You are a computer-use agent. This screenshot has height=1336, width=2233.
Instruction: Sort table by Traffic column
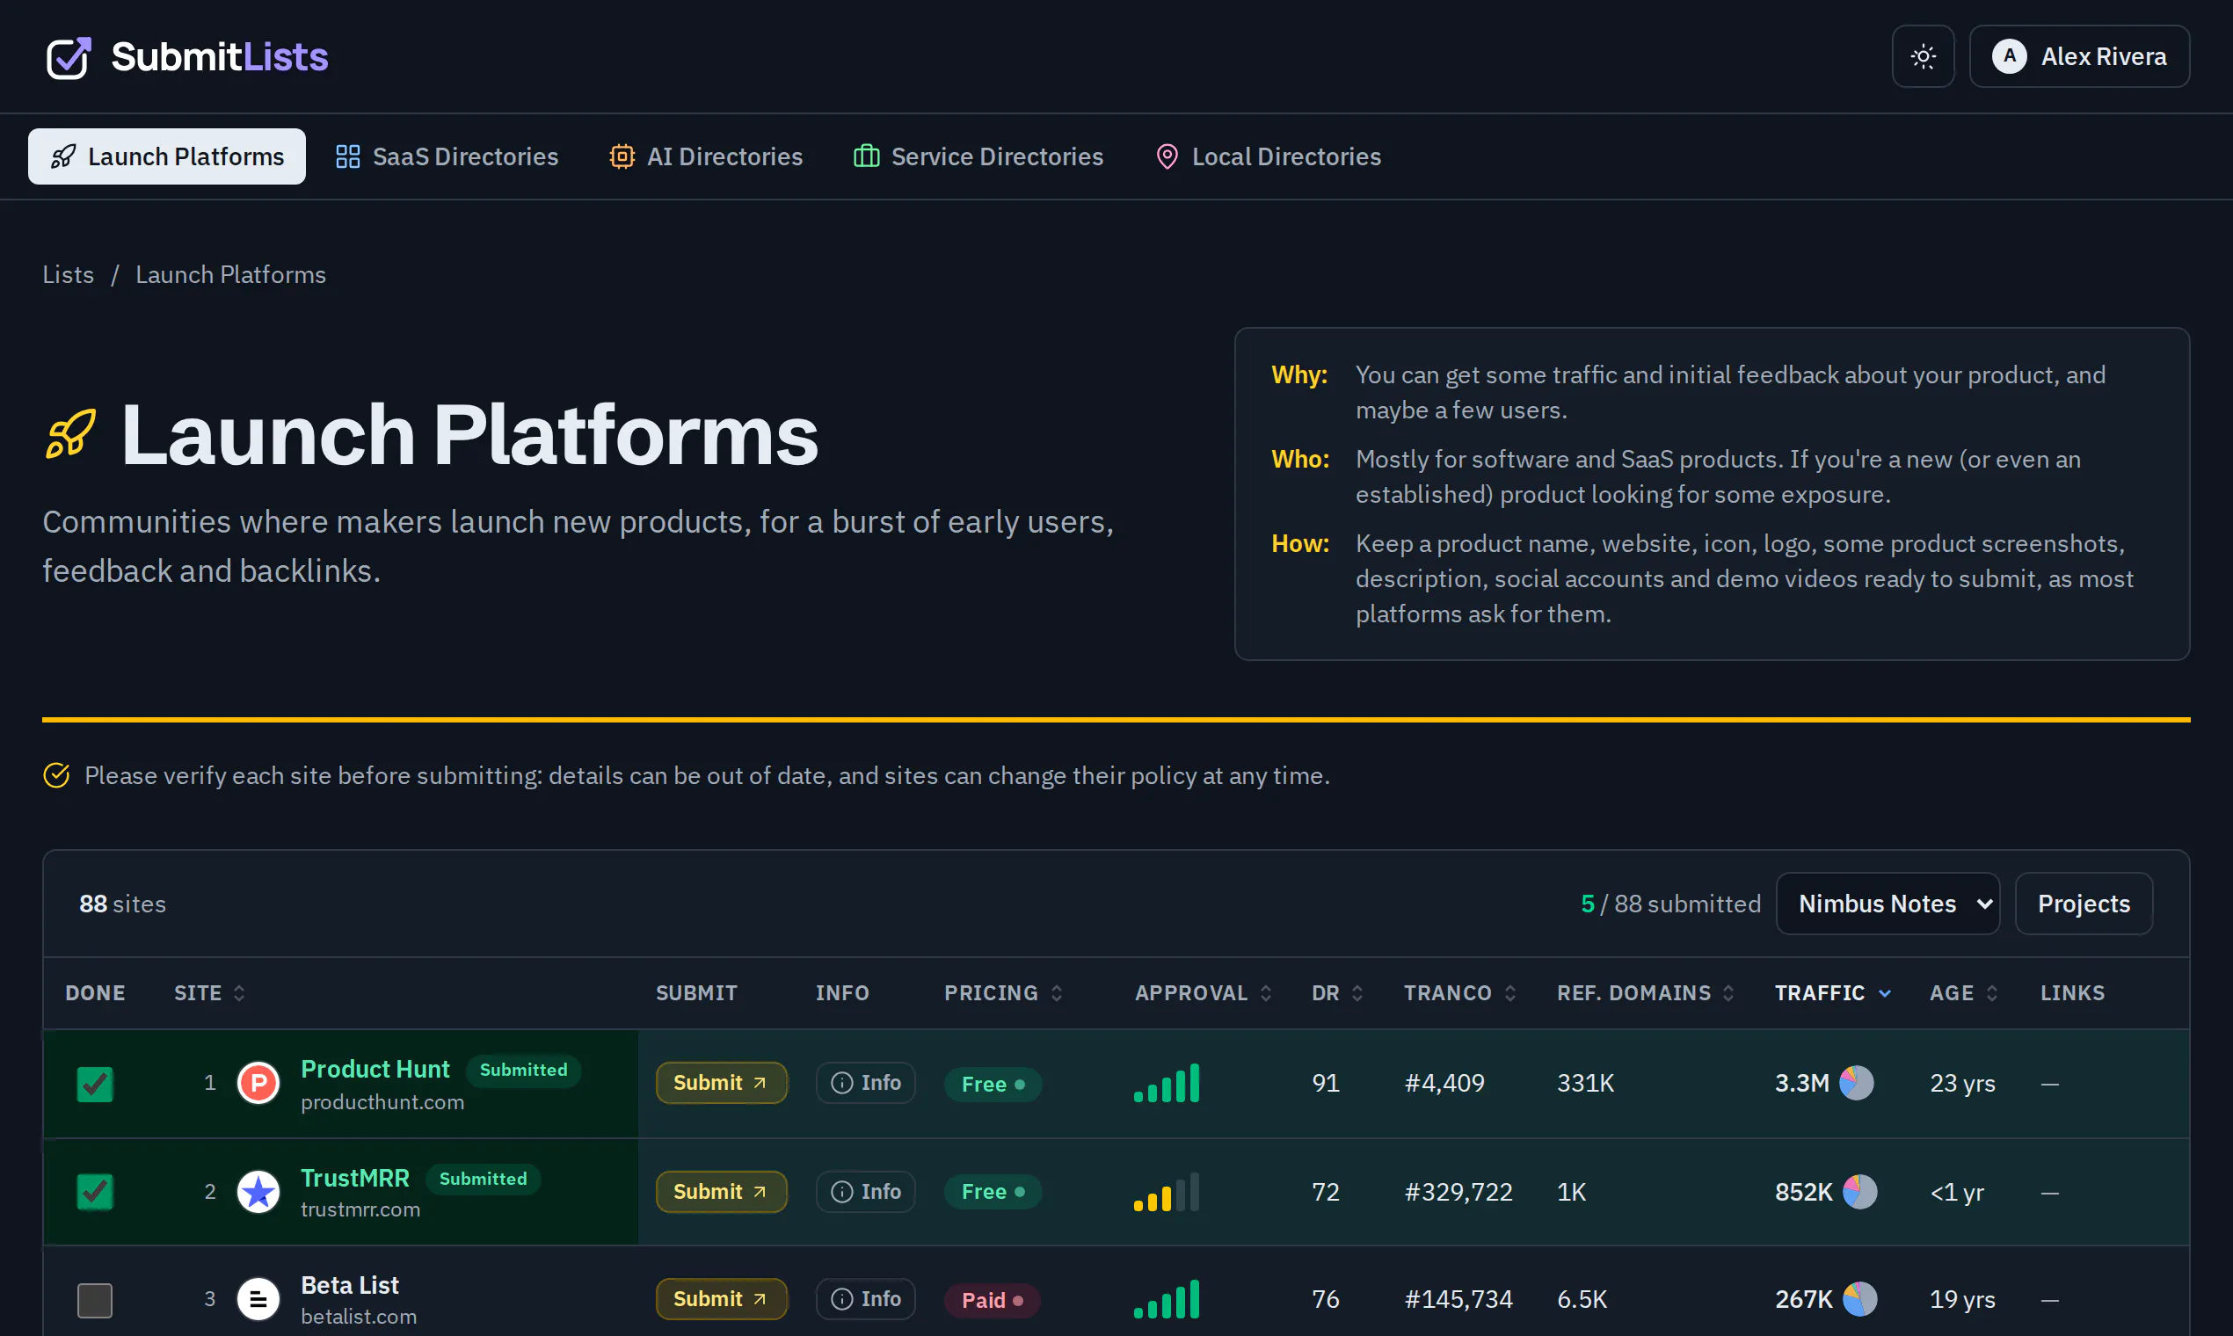1832,993
